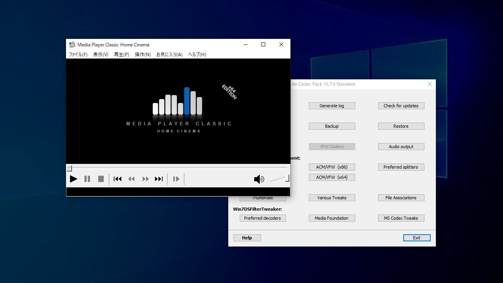The width and height of the screenshot is (503, 283).
Task: Pause playback in Media Player Classic
Action: [x=87, y=179]
